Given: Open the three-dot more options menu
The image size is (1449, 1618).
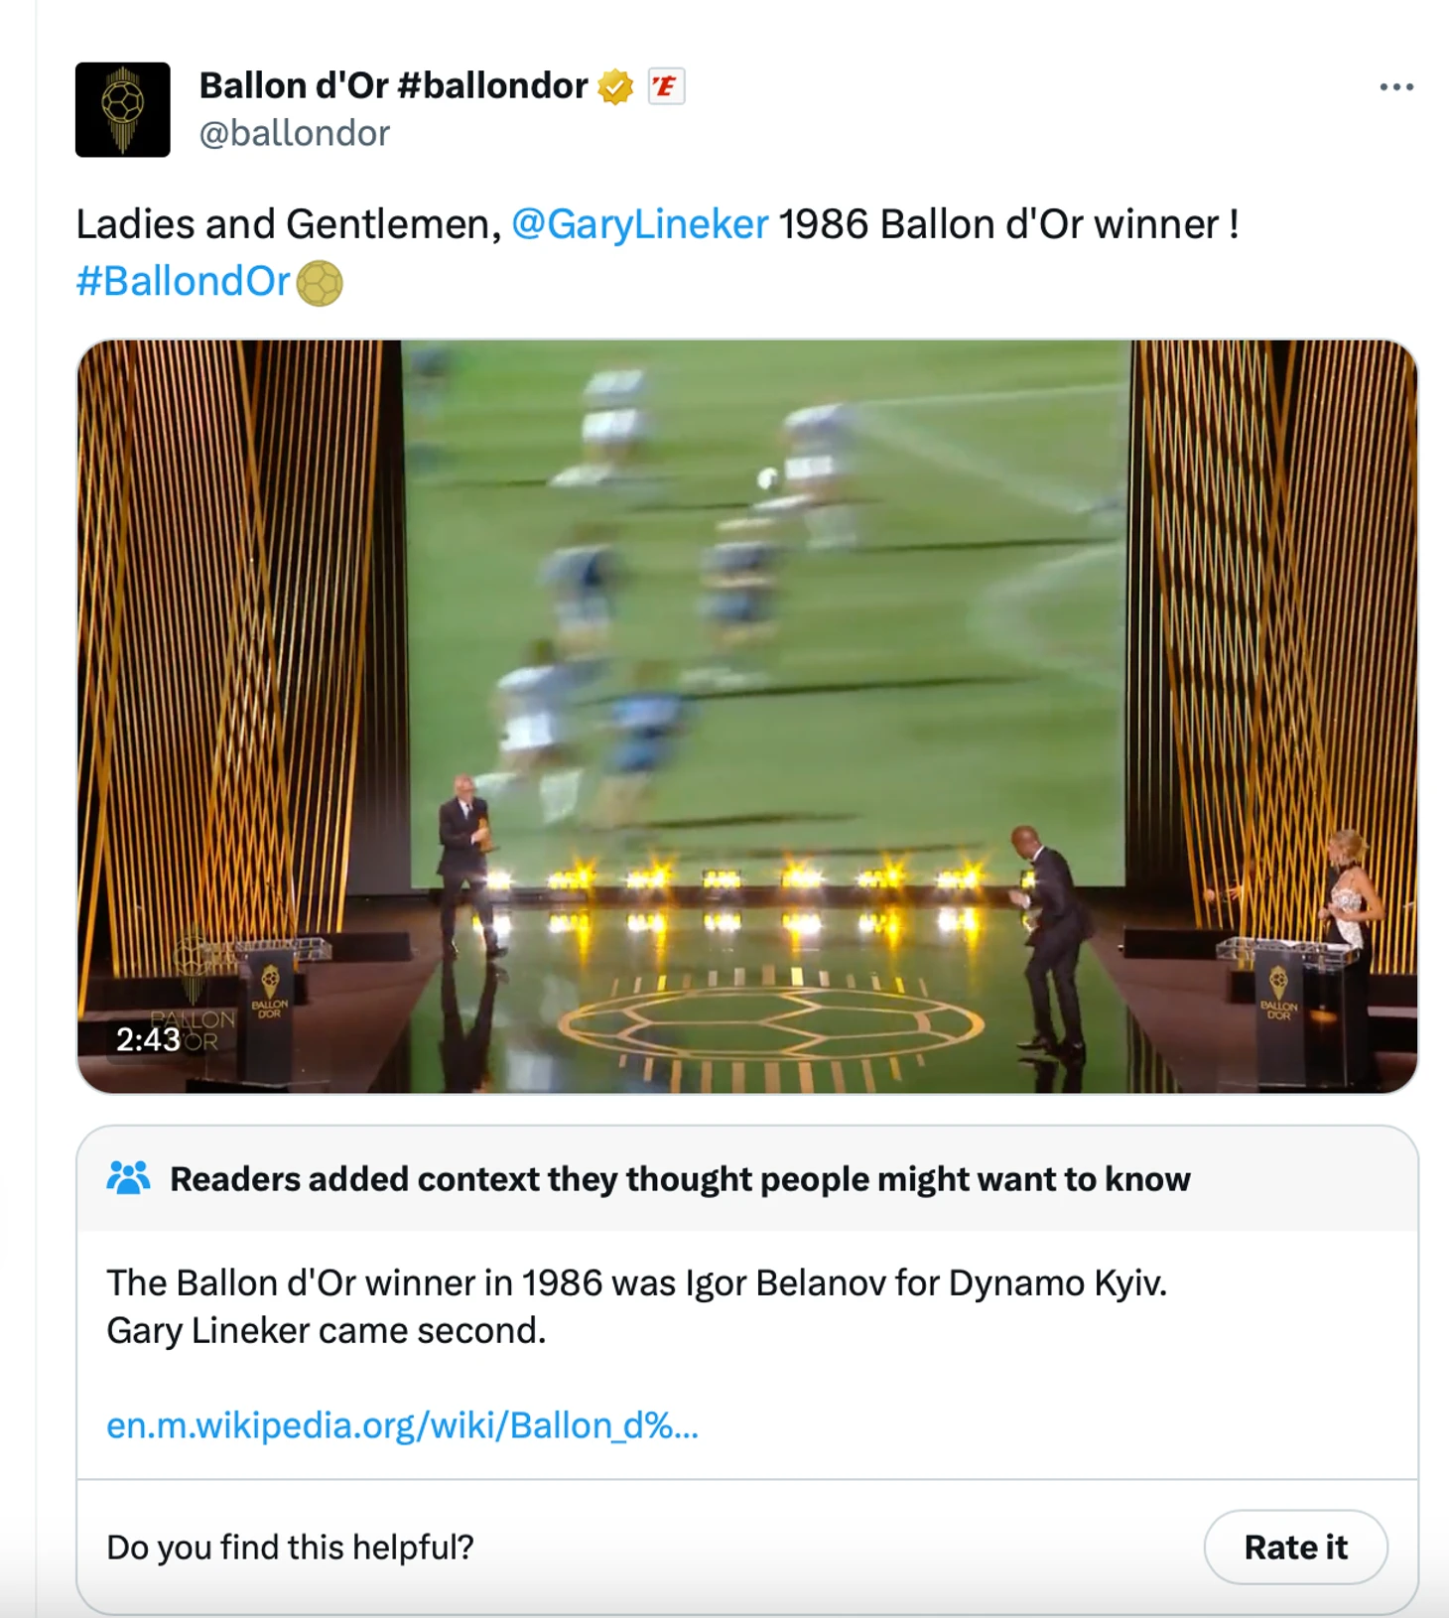Looking at the screenshot, I should [1395, 87].
